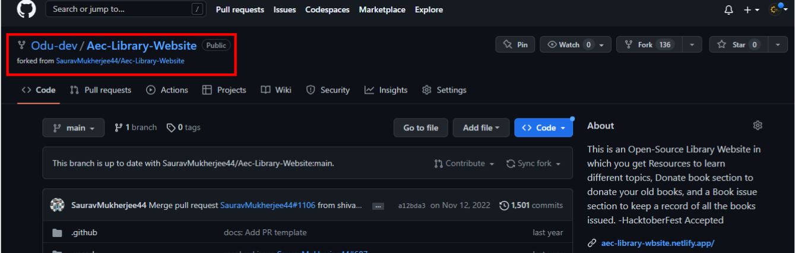Focus the Search or jump to field

[x=125, y=9]
